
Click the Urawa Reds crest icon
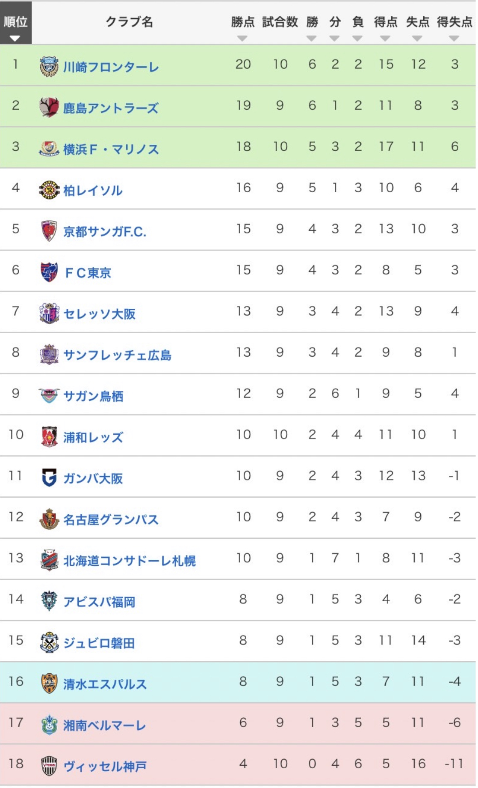click(49, 436)
